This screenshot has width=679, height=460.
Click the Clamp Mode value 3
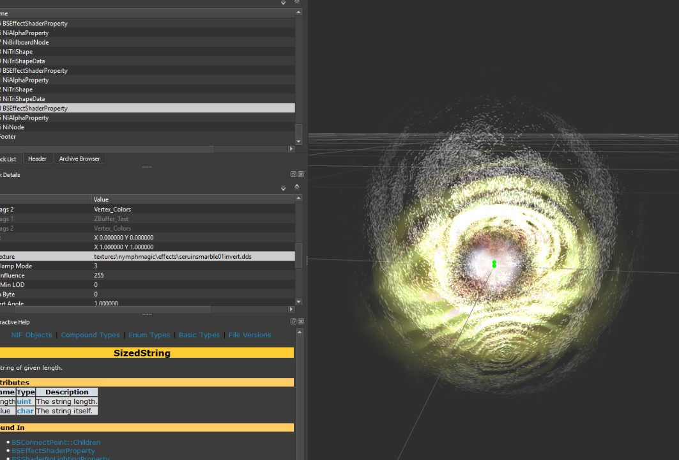pyautogui.click(x=96, y=266)
